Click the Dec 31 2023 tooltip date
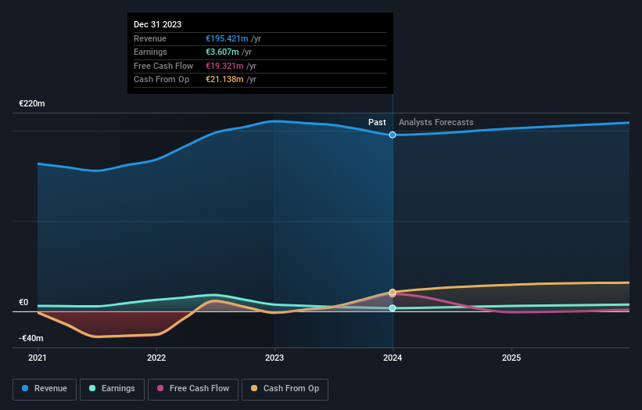 (158, 24)
